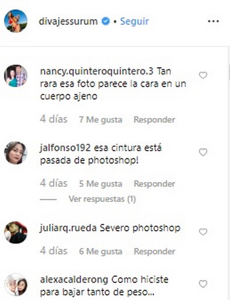230x303 pixels.
Task: Reply to nancy.quinteroquintero.3 via Responder
Action: click(154, 120)
